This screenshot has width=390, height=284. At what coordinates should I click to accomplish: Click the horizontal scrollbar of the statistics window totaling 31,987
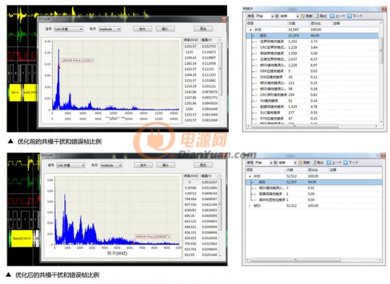coord(294,126)
